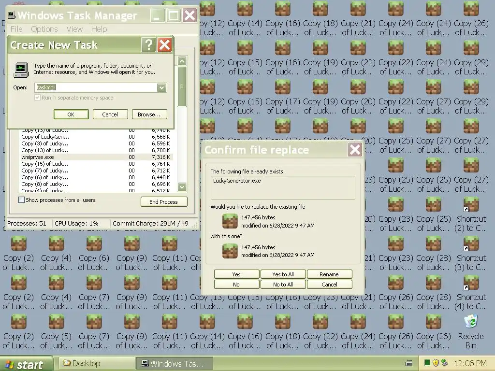Click the CPU Usage: 1% status entry
The height and width of the screenshot is (371, 495).
(76, 223)
